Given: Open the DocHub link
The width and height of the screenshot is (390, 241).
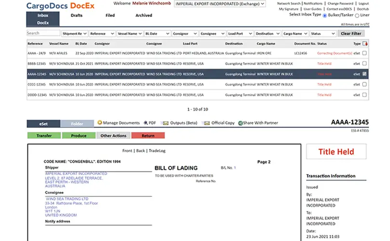Looking at the screenshot, I should click(x=363, y=9).
